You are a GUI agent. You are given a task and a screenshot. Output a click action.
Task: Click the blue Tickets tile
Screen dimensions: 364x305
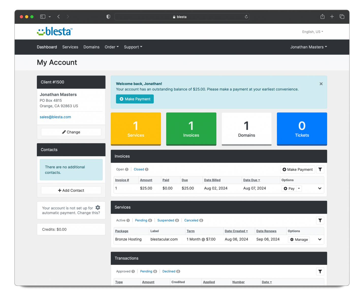(x=302, y=129)
